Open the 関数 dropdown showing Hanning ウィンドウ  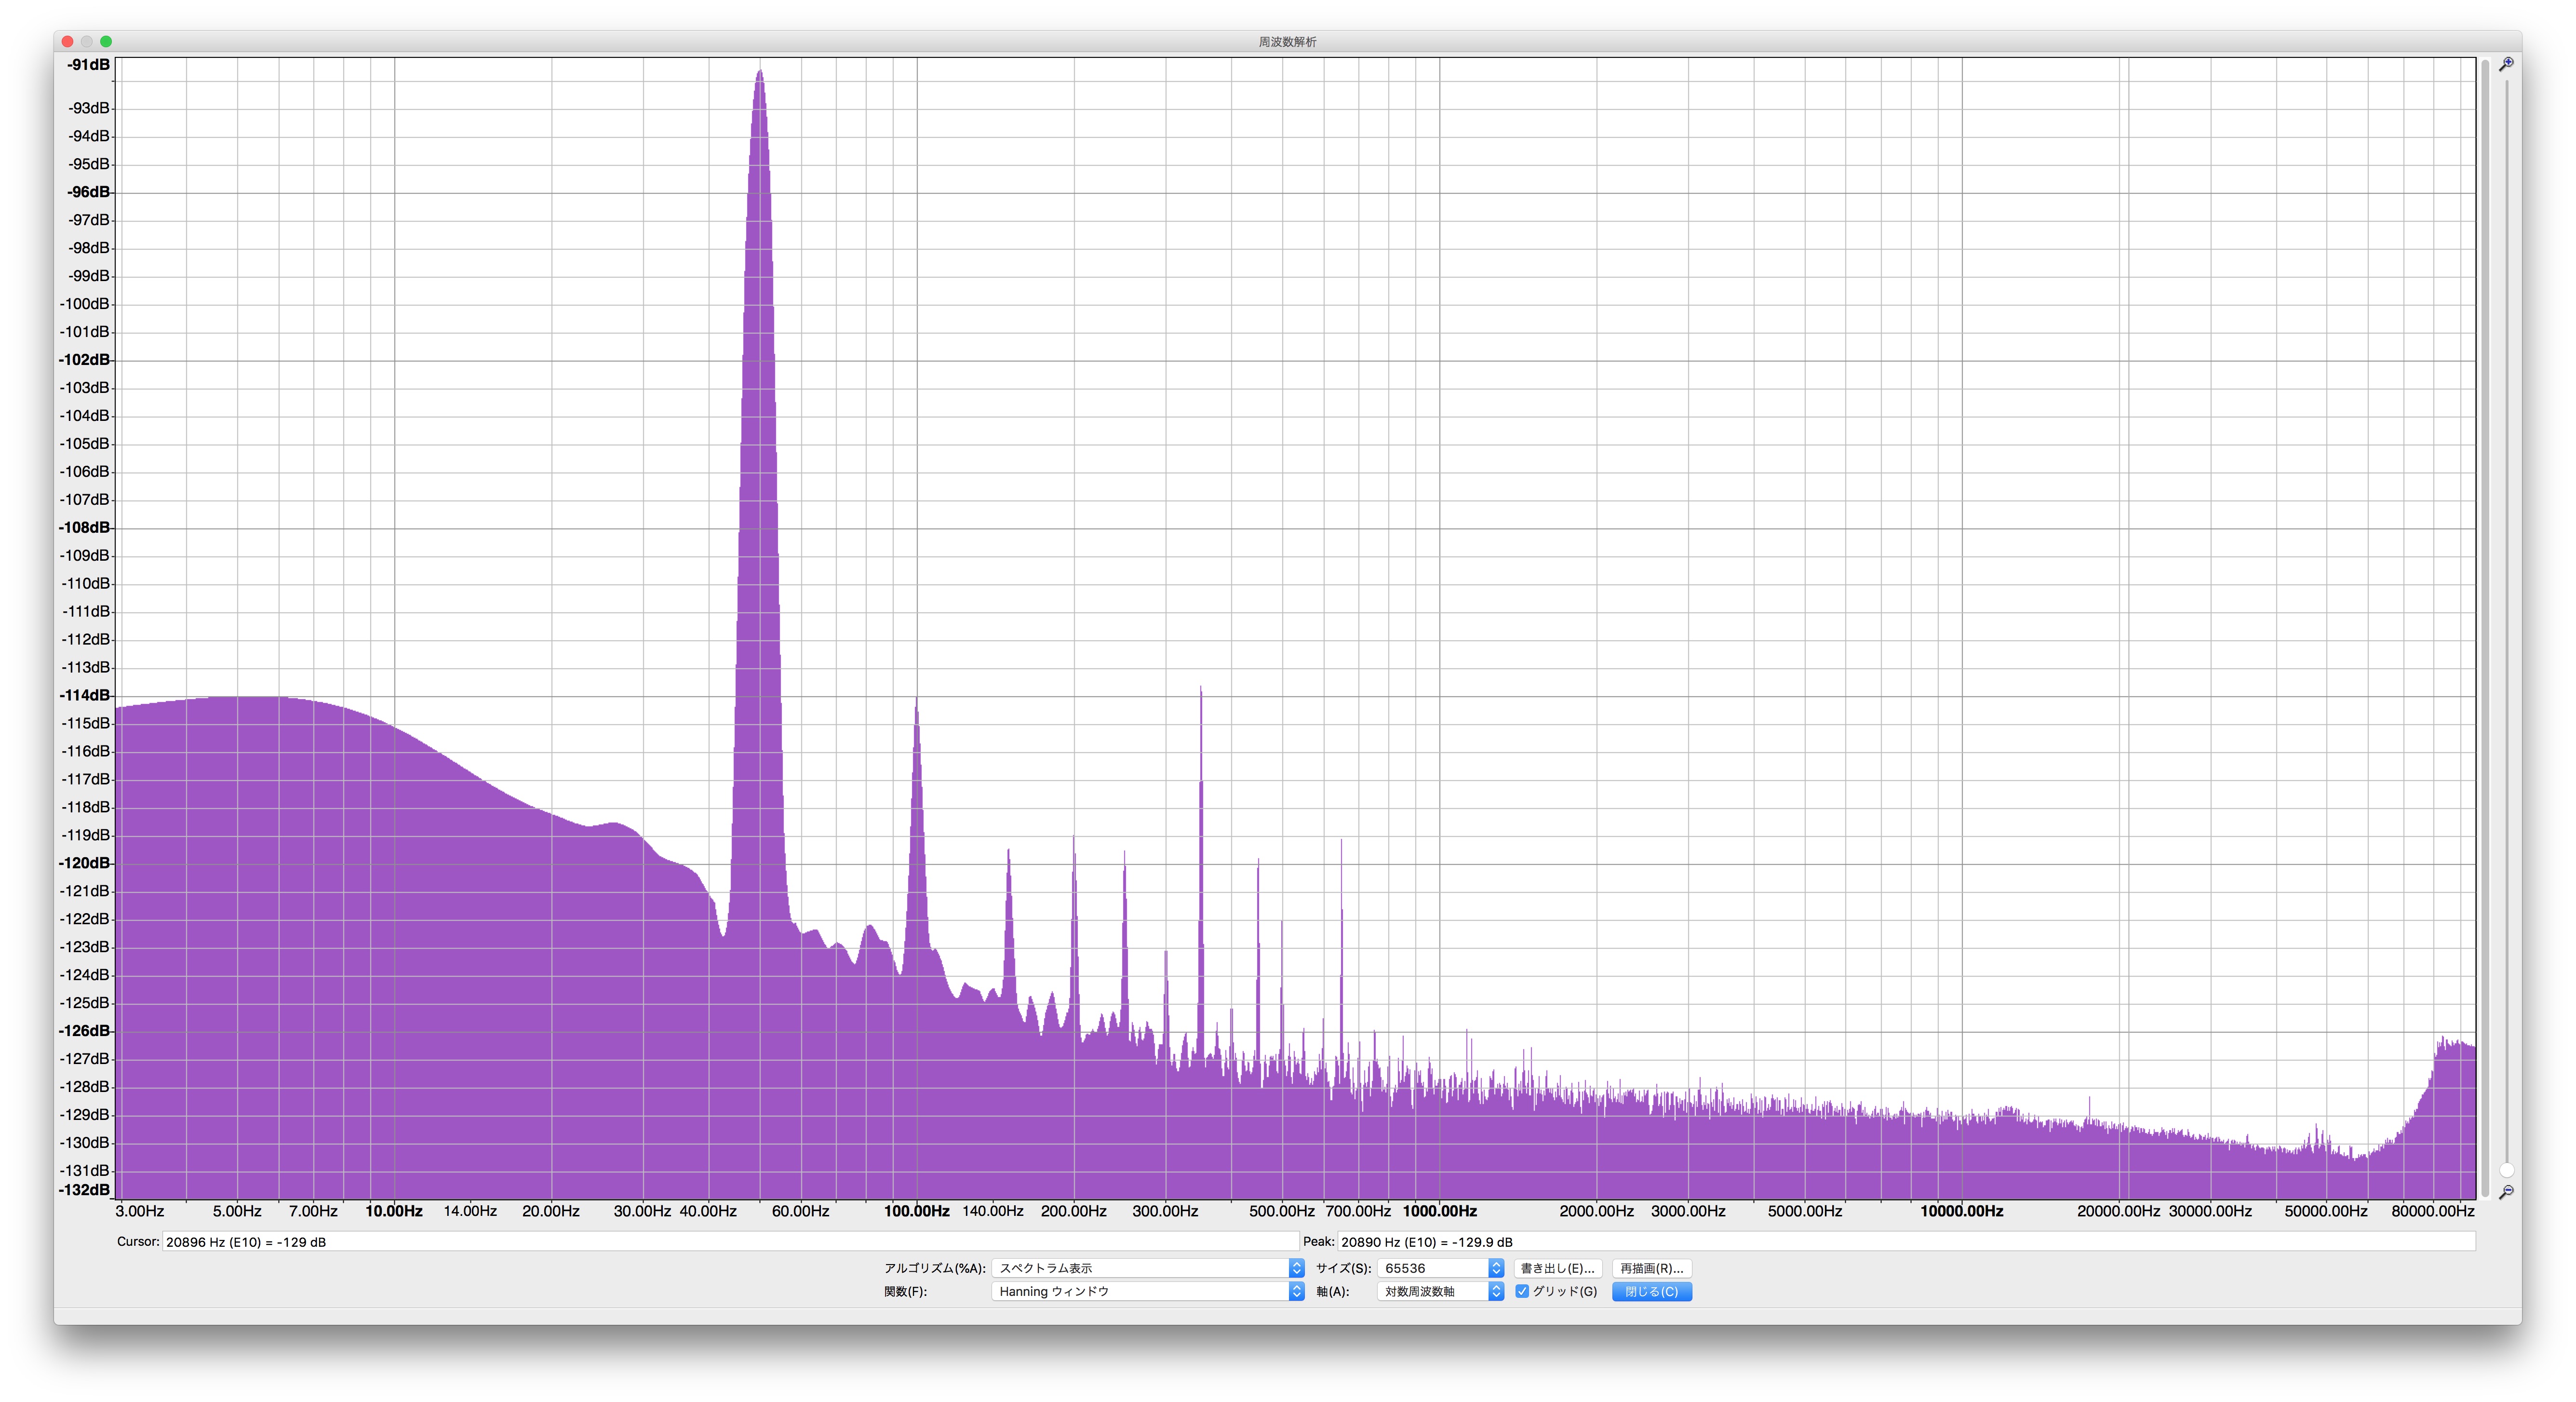(1148, 1292)
